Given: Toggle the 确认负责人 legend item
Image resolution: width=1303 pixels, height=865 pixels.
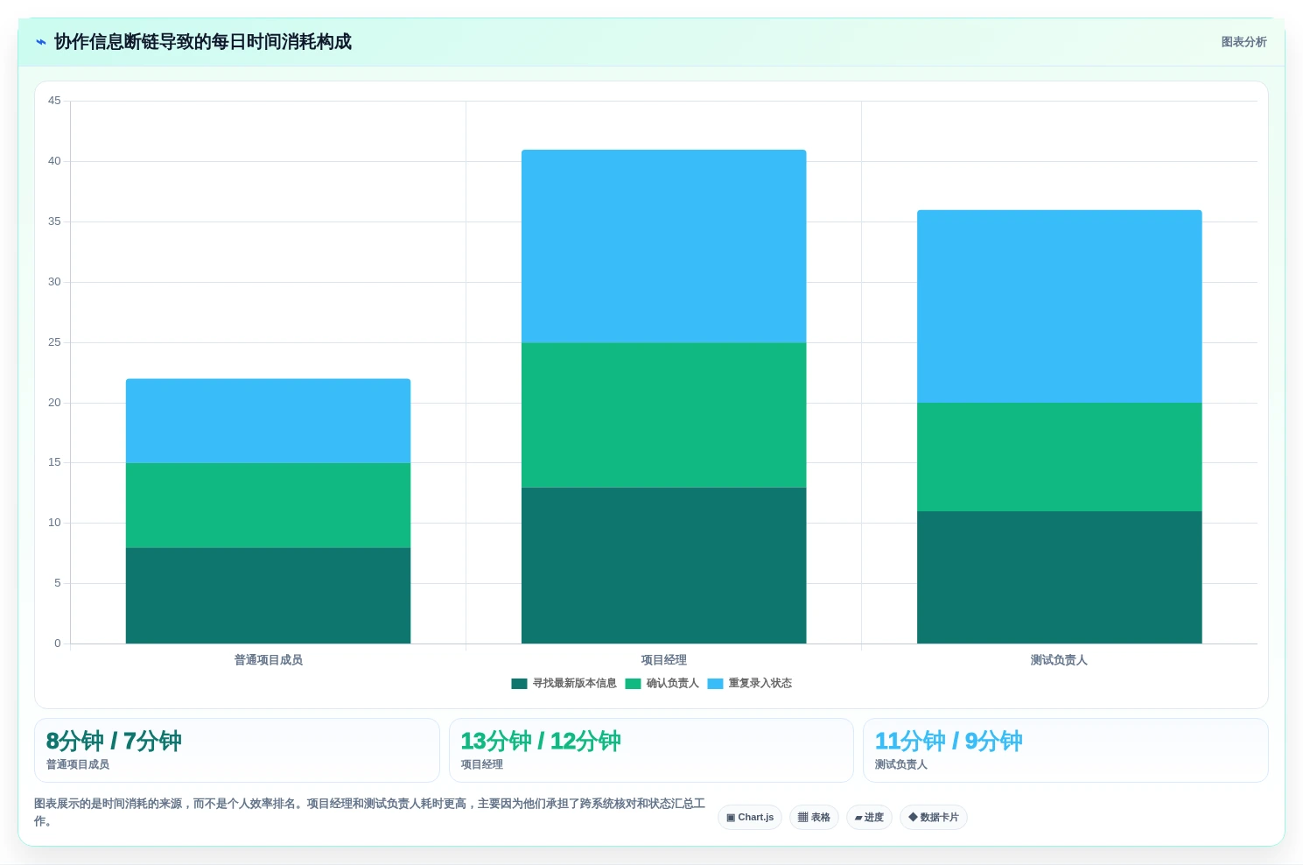Looking at the screenshot, I should [662, 684].
